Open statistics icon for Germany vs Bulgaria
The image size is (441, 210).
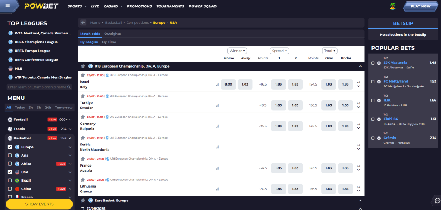[217, 126]
